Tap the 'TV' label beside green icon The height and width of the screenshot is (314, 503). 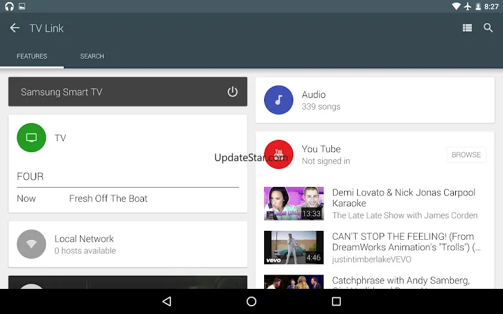[60, 138]
